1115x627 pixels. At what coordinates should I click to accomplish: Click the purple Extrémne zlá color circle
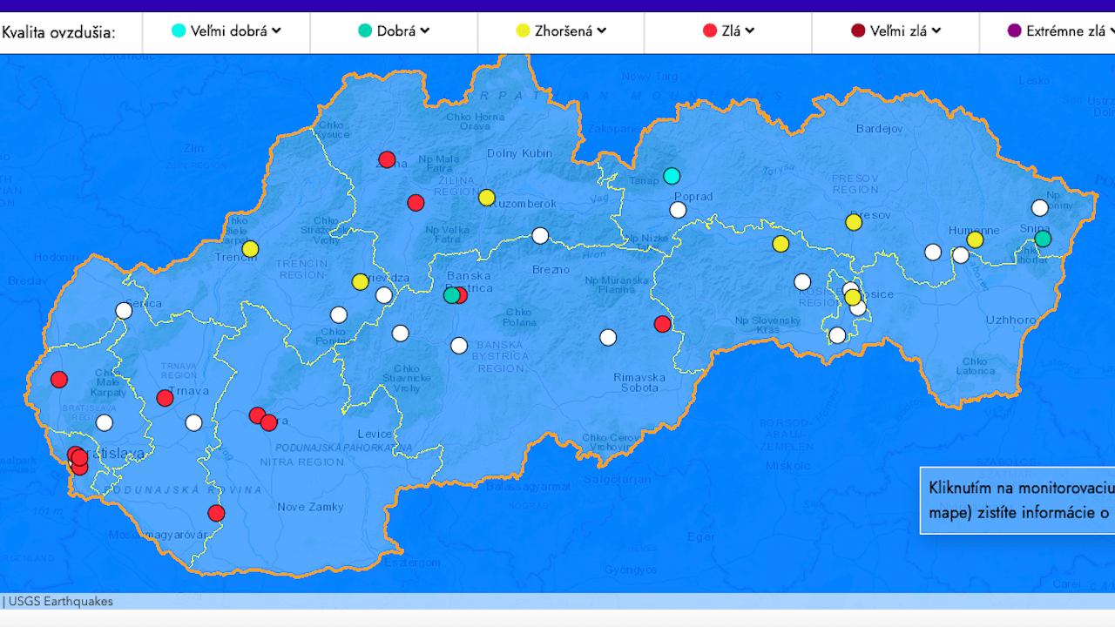point(1014,31)
